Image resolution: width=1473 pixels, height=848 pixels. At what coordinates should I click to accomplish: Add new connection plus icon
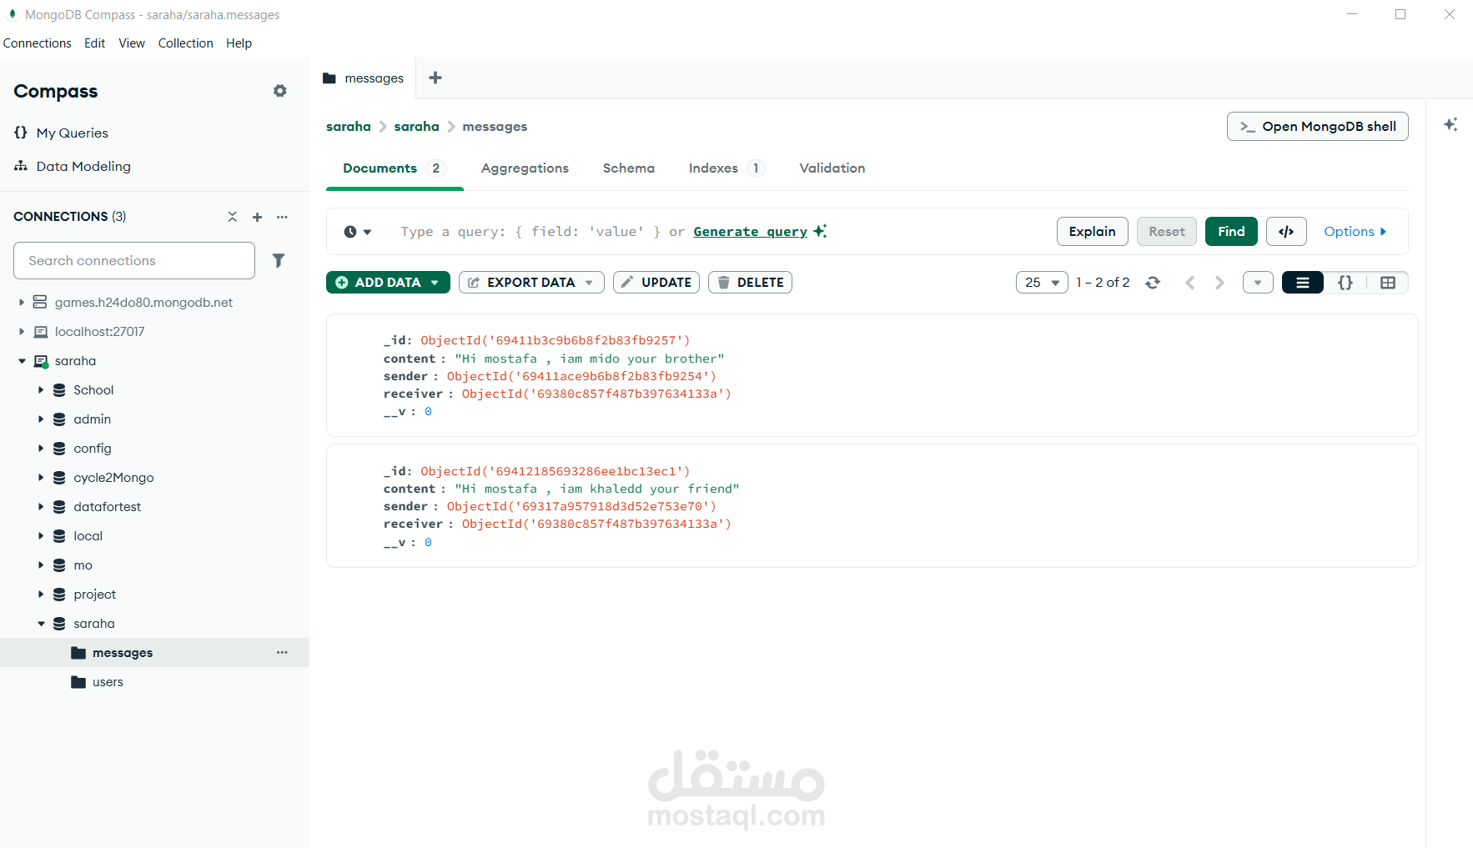(258, 217)
